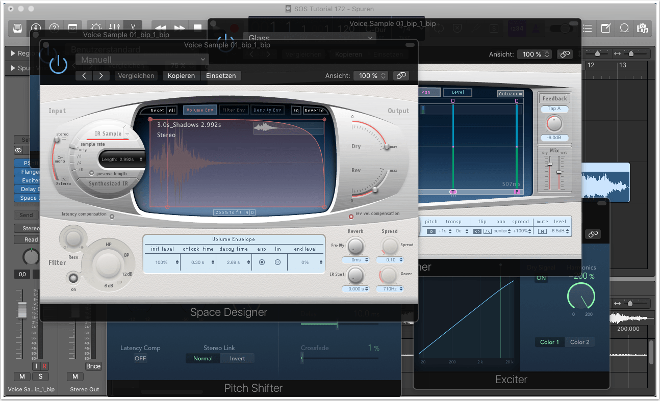Enable the preserve length option
Screen dimensions: 660x401
[x=92, y=173]
